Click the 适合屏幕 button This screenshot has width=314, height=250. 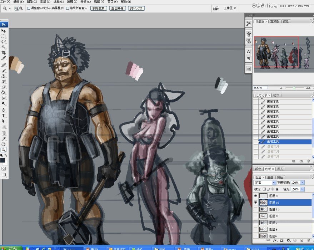click(118, 9)
